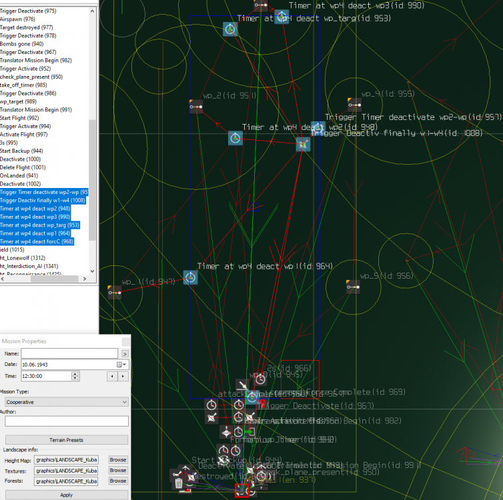Click the Terrain Presets button
Viewport: 503px width, 500px height.
(x=65, y=440)
